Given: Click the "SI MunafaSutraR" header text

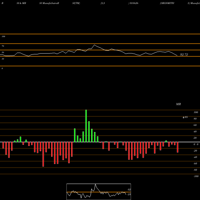Looking at the screenshot, I should (49, 3).
